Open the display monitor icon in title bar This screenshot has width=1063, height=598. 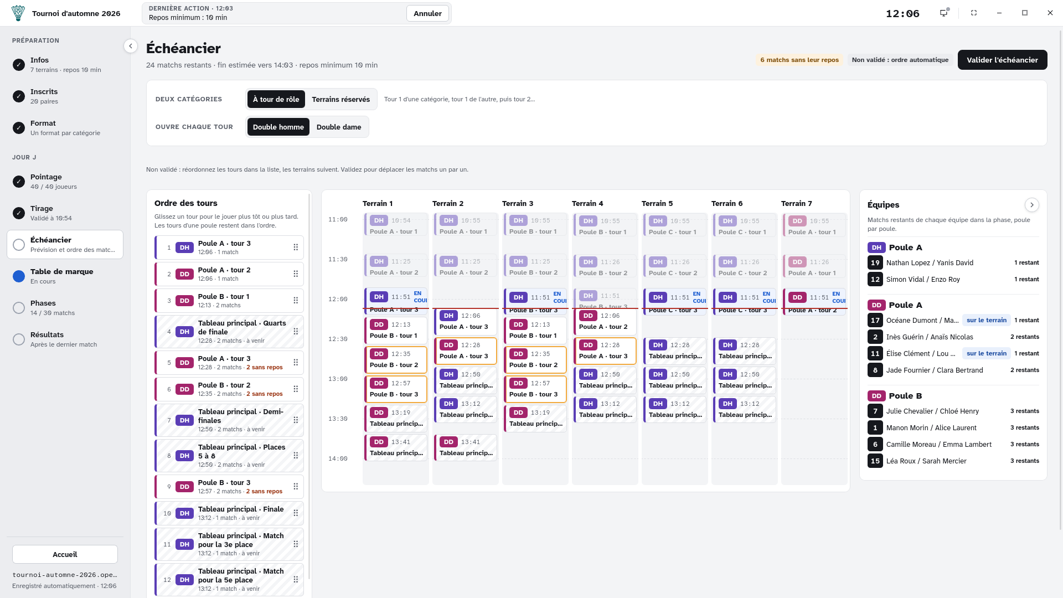pyautogui.click(x=944, y=13)
